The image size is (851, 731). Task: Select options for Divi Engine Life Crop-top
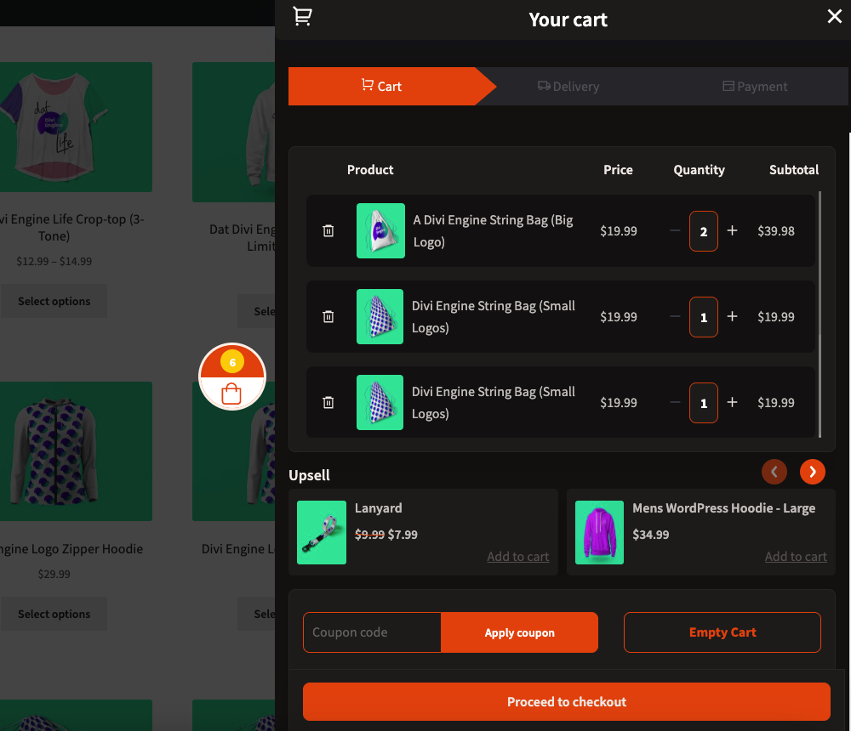(54, 301)
